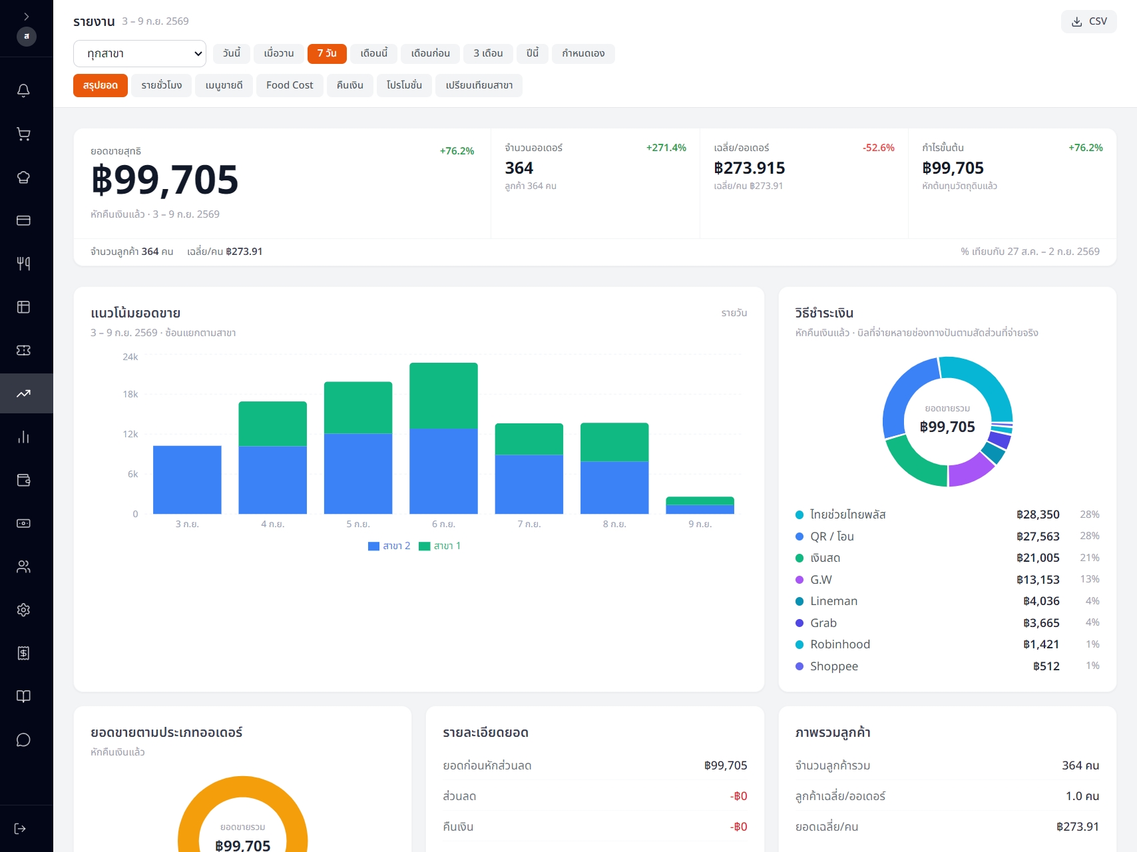Click the ไทยช่วยไทยพลัส payment row
The height and width of the screenshot is (852, 1137).
point(947,515)
